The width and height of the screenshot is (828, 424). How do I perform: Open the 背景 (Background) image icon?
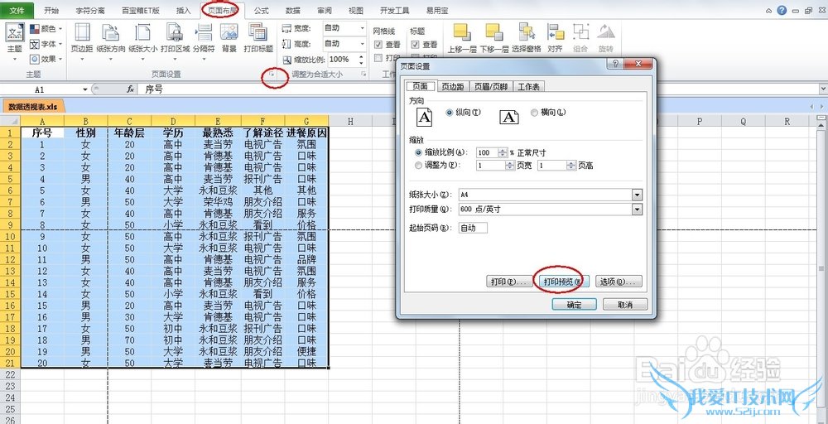pyautogui.click(x=229, y=37)
